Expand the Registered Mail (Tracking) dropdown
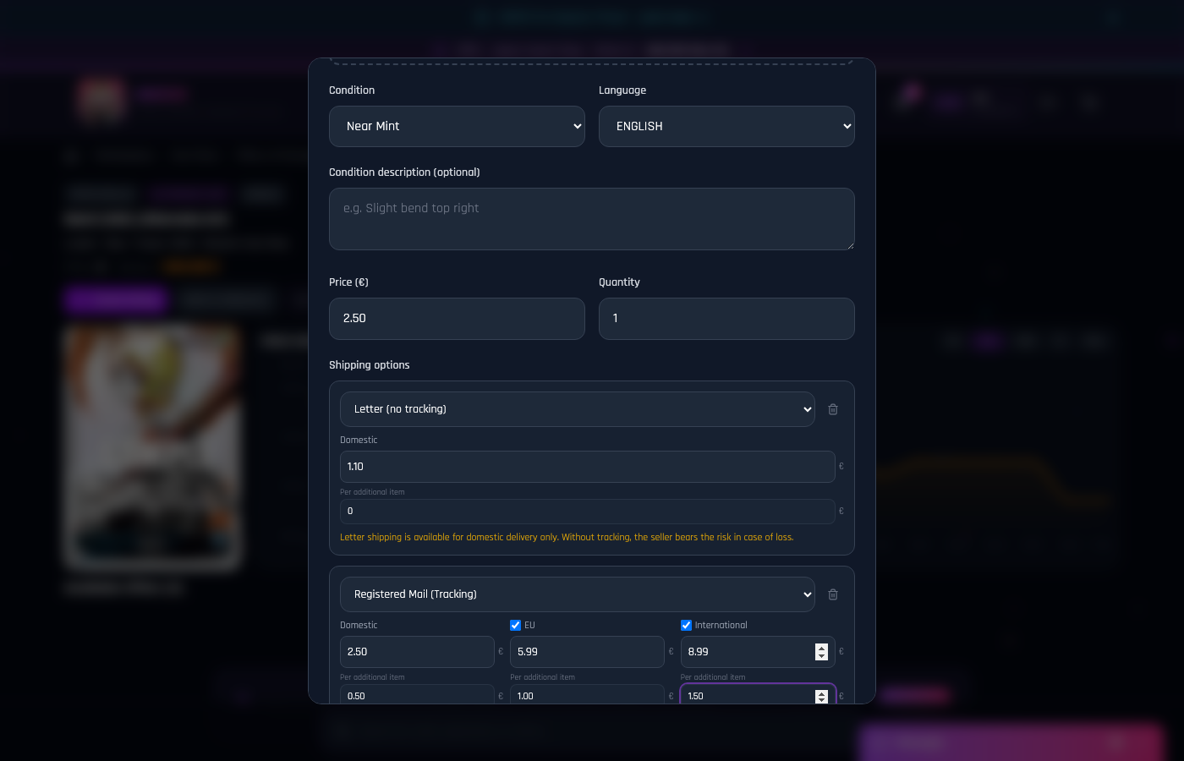Viewport: 1184px width, 761px height. pyautogui.click(x=577, y=594)
